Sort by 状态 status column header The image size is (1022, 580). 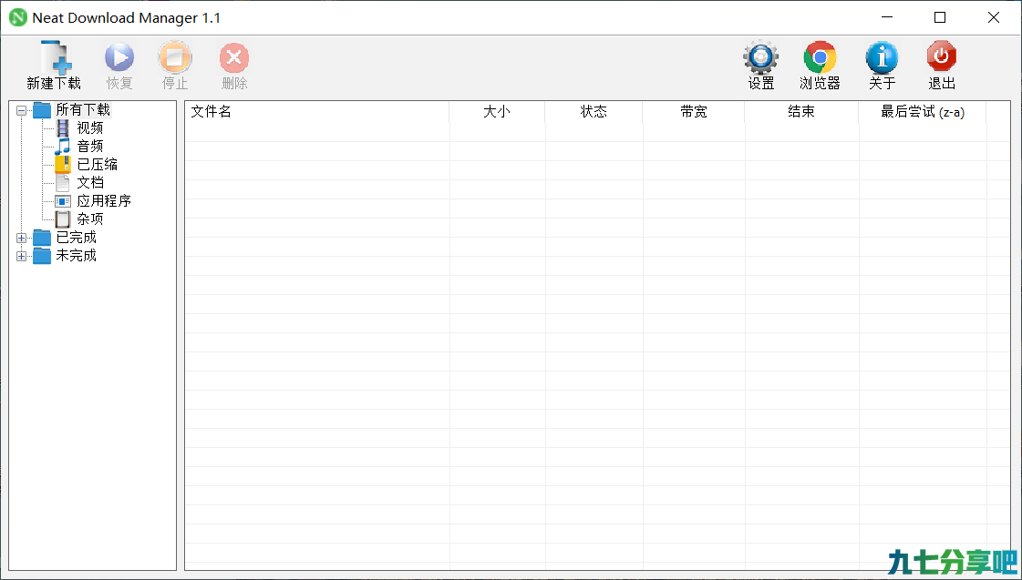[x=594, y=112]
